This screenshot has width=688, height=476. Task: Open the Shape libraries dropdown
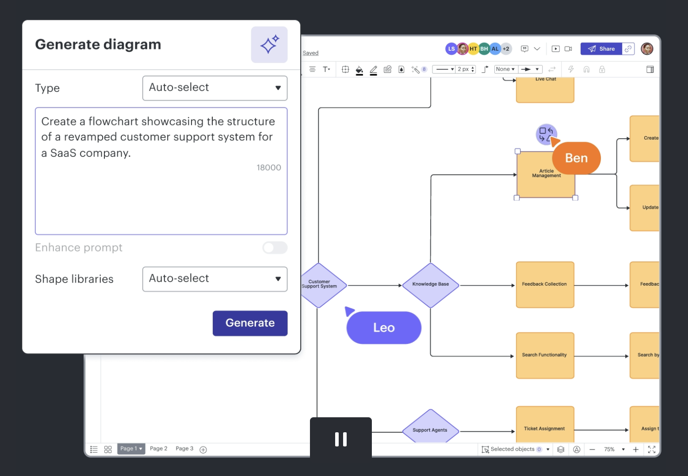point(215,279)
